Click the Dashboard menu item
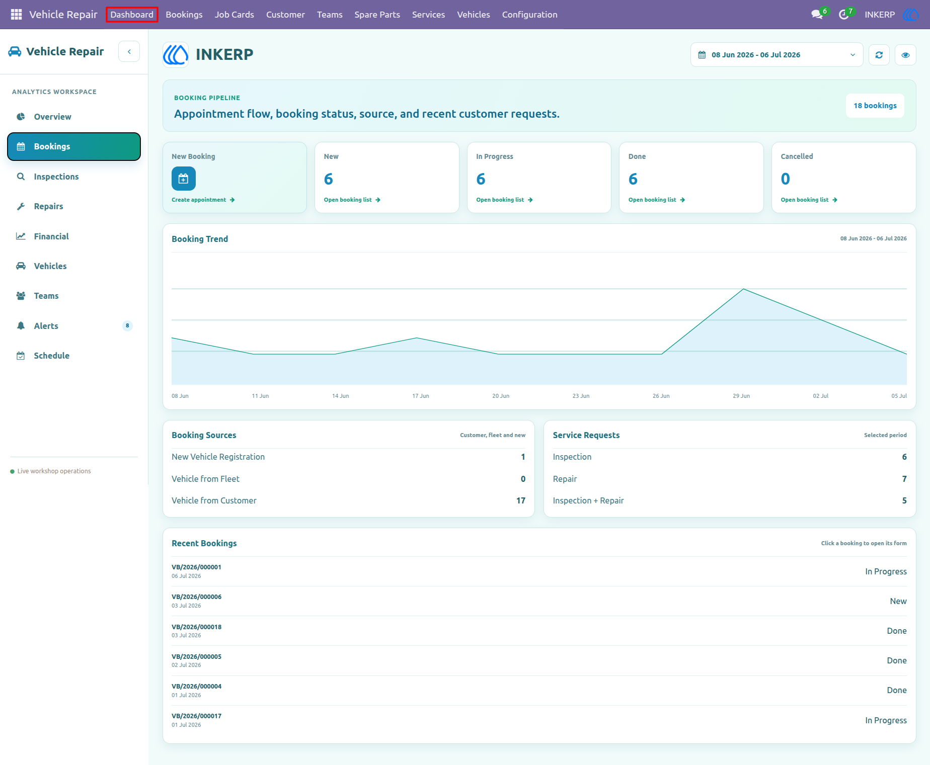930x765 pixels. (132, 15)
